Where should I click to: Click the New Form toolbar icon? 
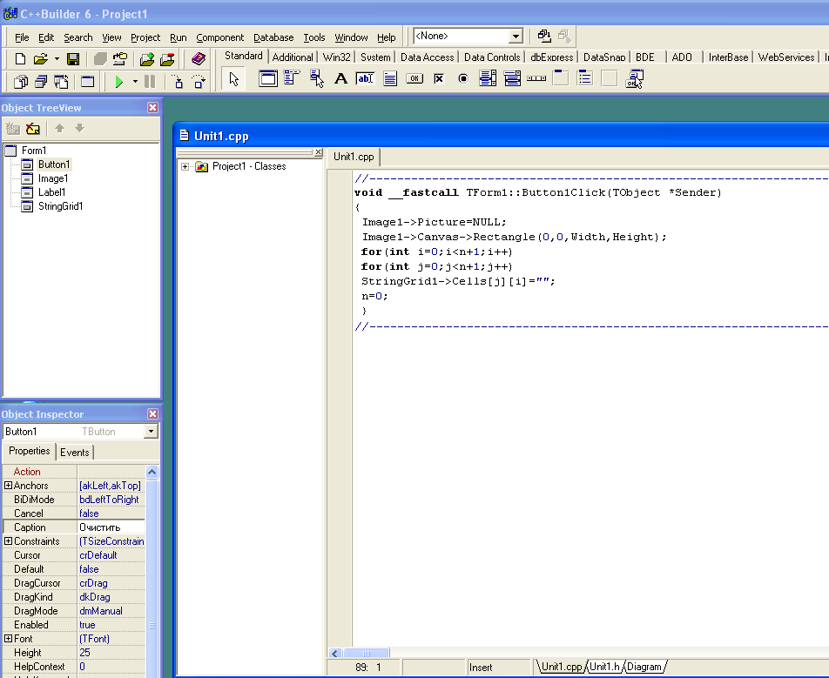[x=87, y=82]
